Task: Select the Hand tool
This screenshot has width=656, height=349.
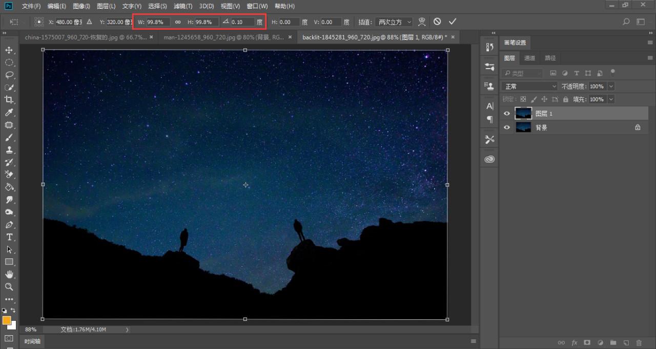Action: [9, 274]
